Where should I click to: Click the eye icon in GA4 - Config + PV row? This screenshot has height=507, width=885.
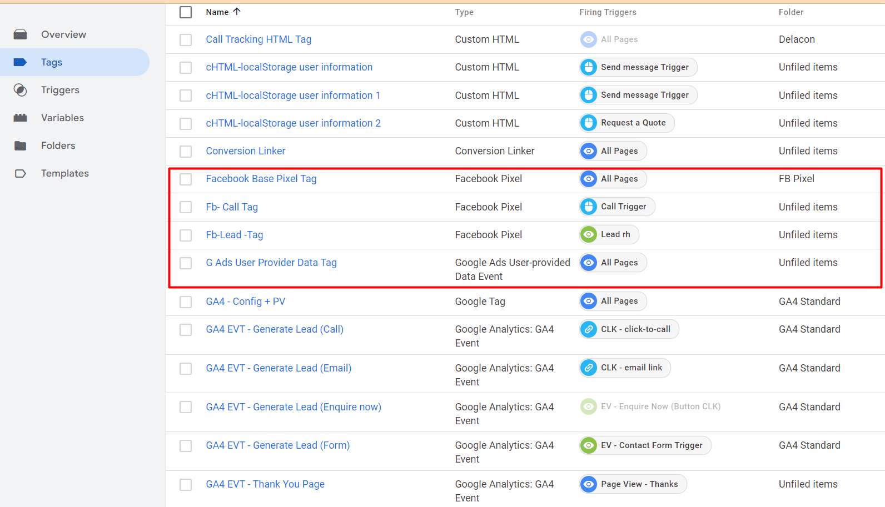coord(589,301)
